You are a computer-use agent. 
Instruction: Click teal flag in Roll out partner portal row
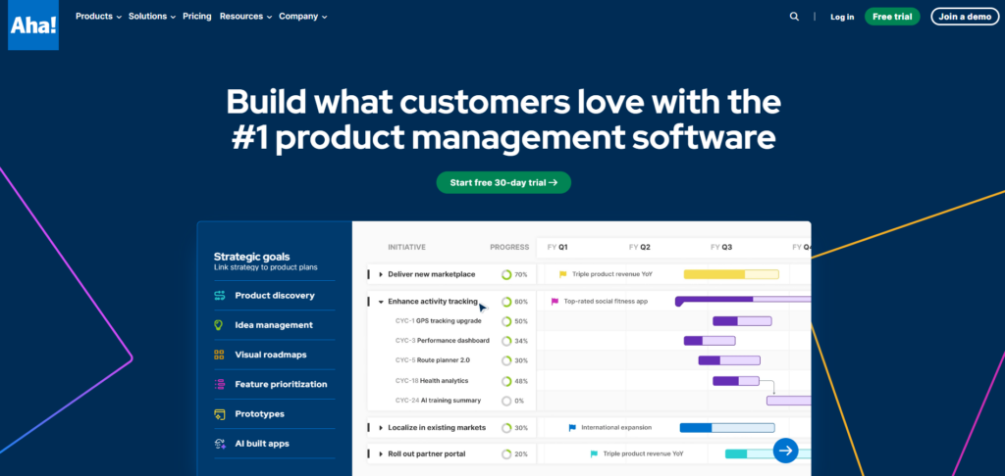(x=594, y=453)
